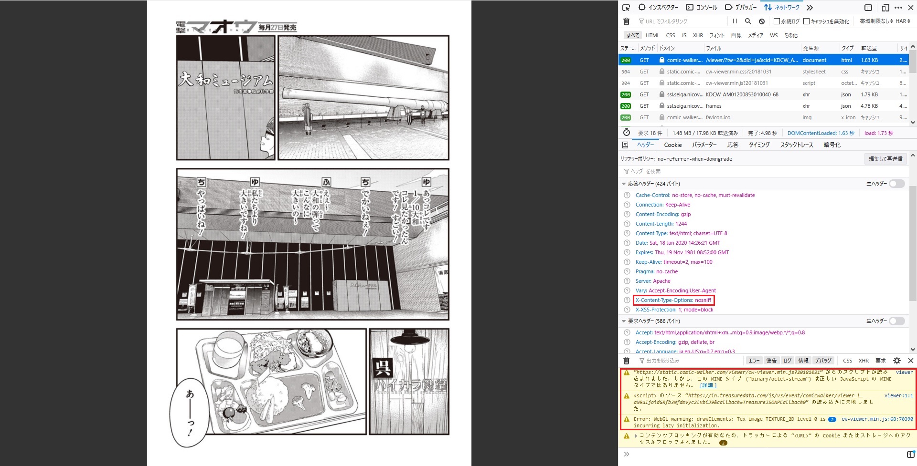The width and height of the screenshot is (917, 466).
Task: Click the header search field
Action: [x=764, y=171]
